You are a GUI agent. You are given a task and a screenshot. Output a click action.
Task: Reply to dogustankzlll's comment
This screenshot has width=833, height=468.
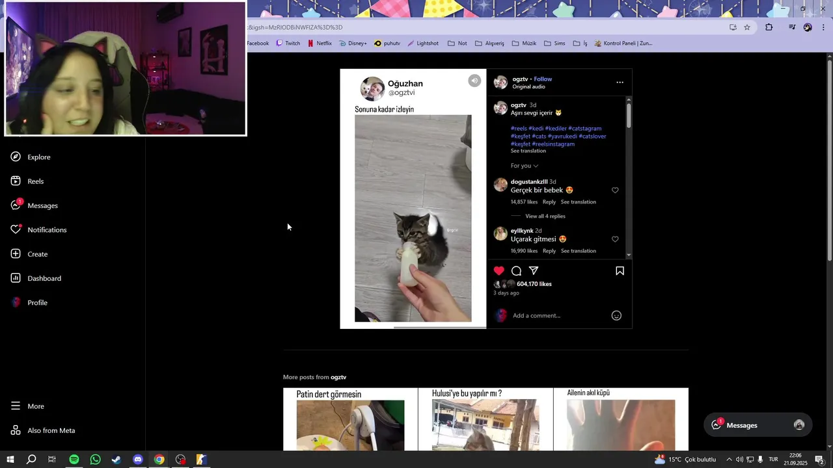tap(549, 202)
